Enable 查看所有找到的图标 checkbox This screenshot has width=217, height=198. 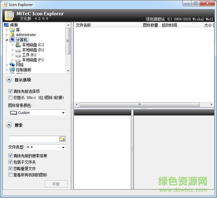pyautogui.click(x=10, y=175)
